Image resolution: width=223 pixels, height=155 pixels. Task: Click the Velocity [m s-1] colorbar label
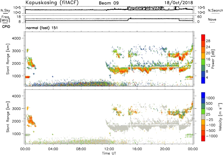coord(220,117)
